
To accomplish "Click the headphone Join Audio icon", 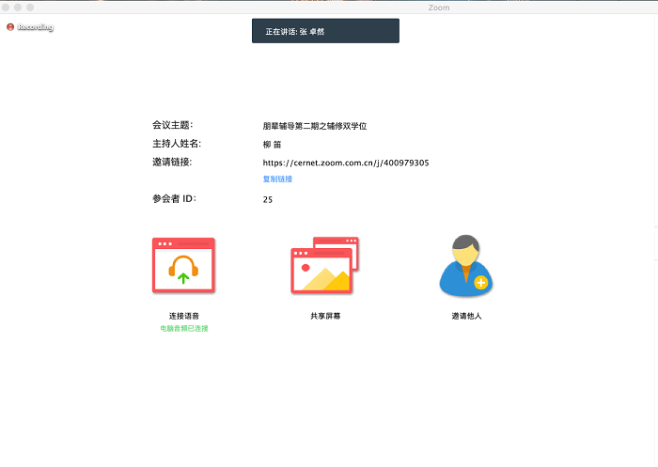I will tap(183, 266).
